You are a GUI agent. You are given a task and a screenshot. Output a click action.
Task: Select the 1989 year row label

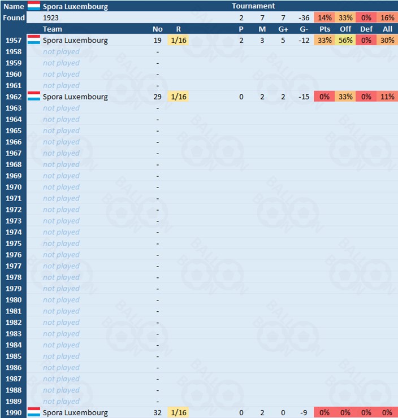click(14, 402)
